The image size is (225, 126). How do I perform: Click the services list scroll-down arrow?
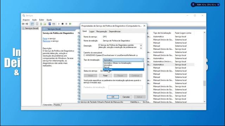click(205, 101)
